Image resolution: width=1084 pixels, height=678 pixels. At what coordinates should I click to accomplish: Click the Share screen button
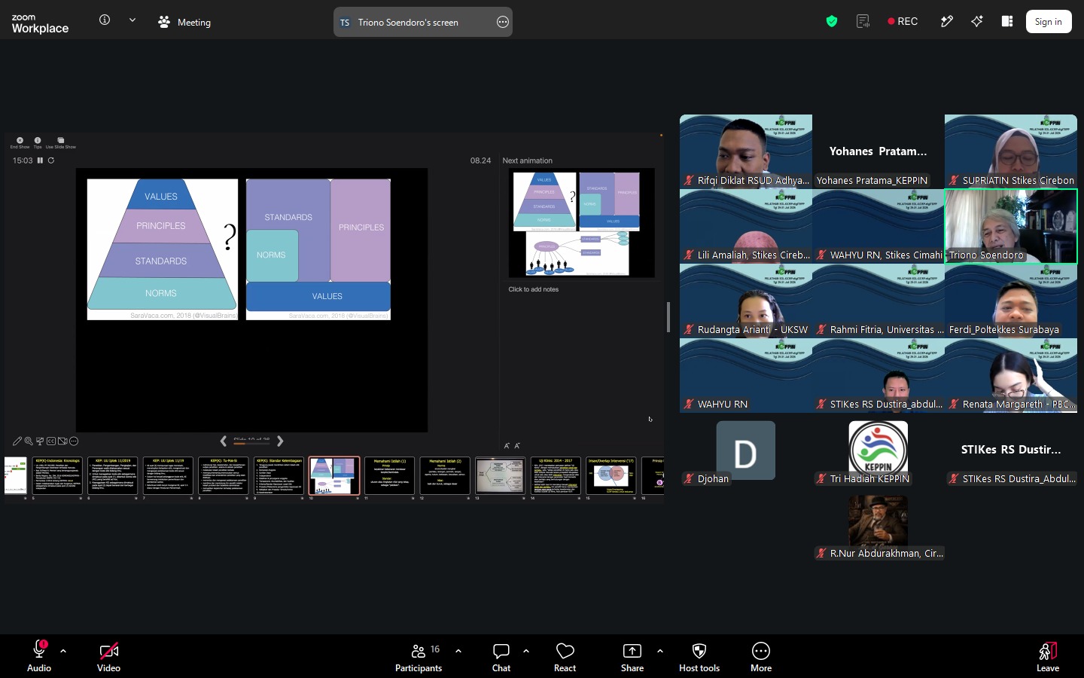click(x=632, y=656)
